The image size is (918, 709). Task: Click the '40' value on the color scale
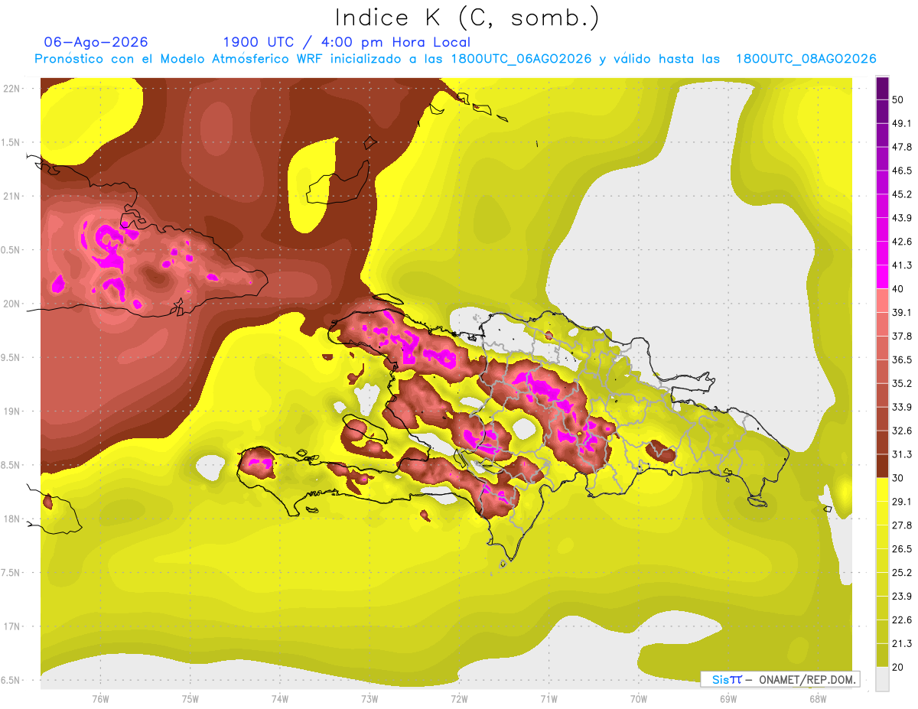(x=897, y=288)
